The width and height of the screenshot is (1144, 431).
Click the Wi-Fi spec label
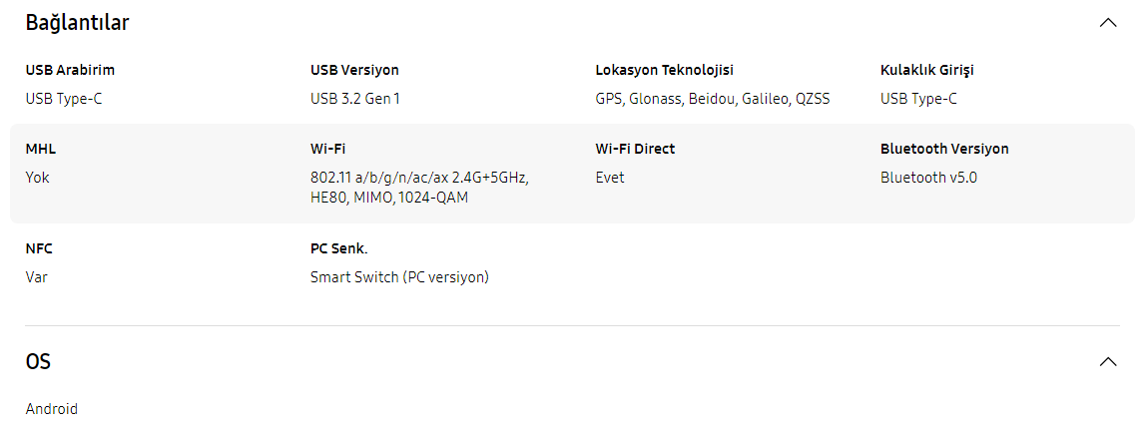(x=327, y=149)
